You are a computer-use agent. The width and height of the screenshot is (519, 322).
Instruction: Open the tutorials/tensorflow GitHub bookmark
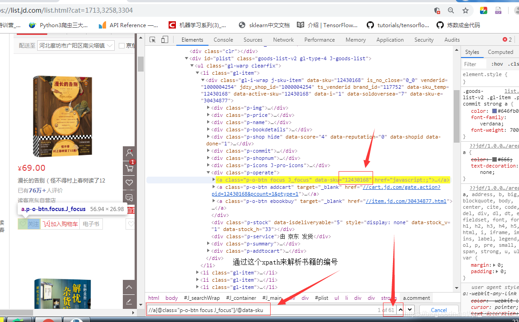398,25
